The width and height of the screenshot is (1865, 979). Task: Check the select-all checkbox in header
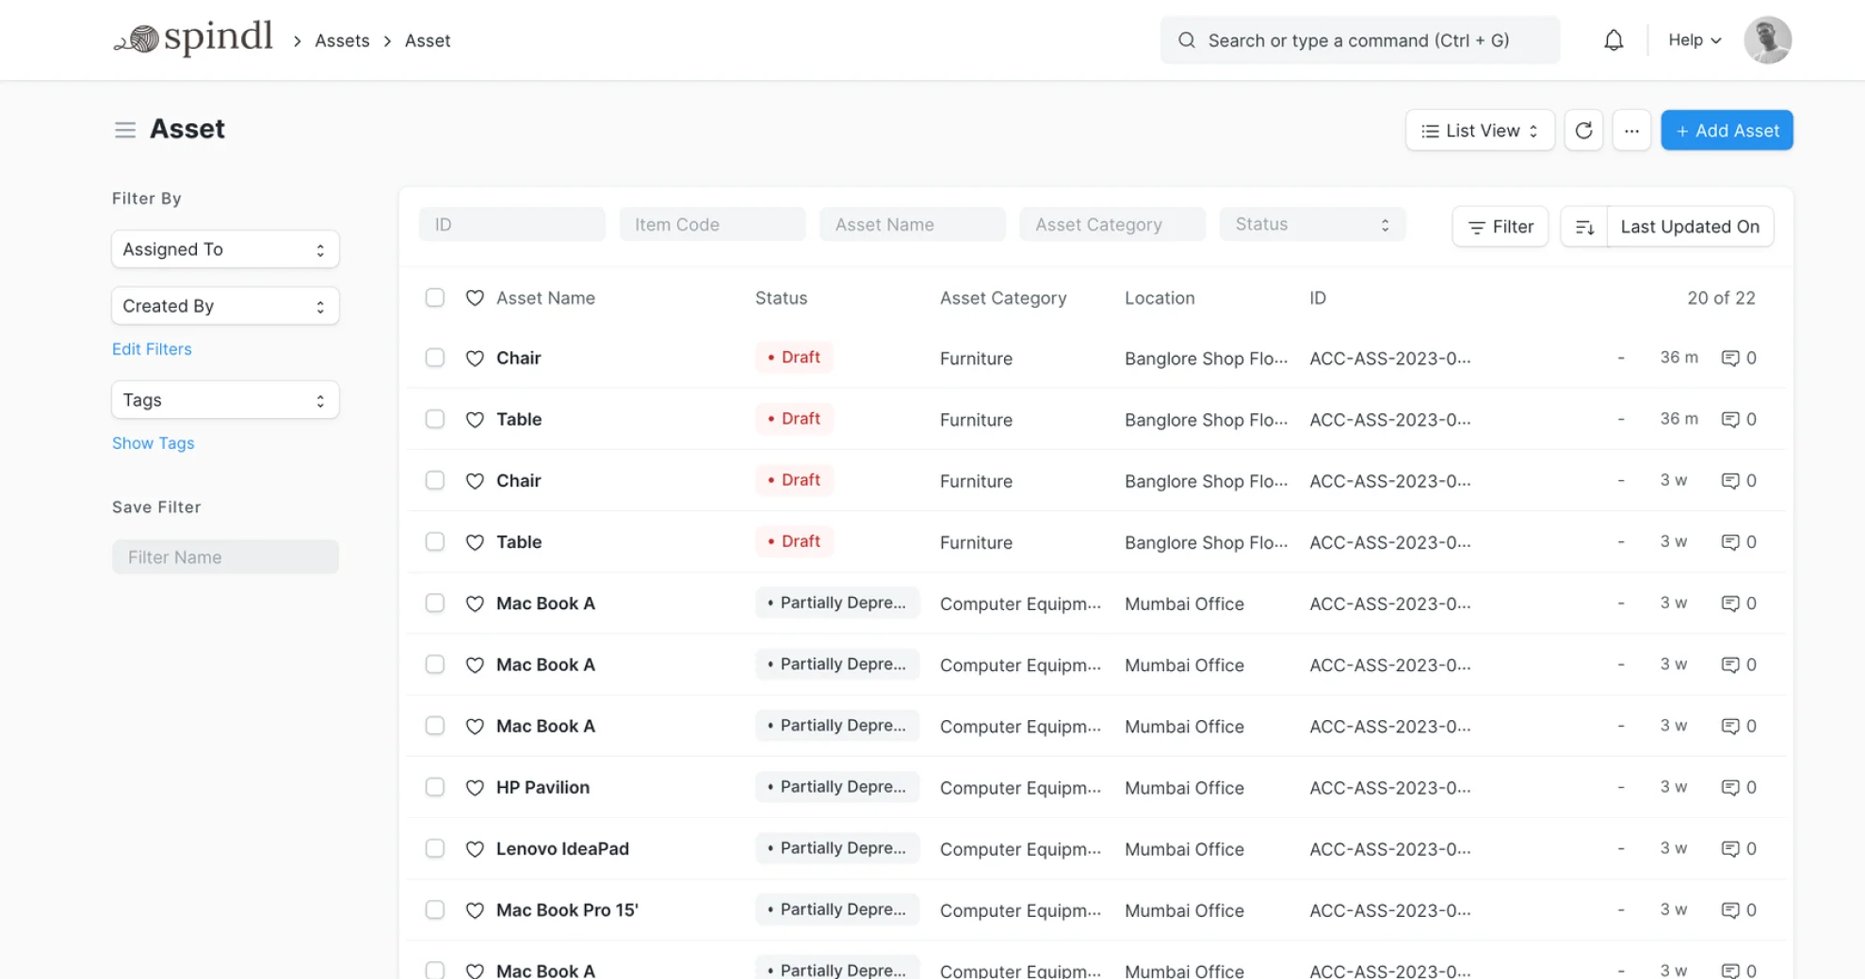434,298
